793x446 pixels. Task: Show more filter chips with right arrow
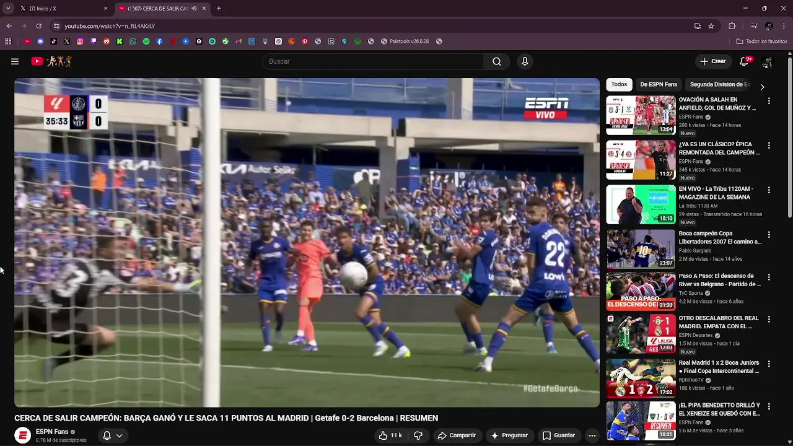click(762, 87)
